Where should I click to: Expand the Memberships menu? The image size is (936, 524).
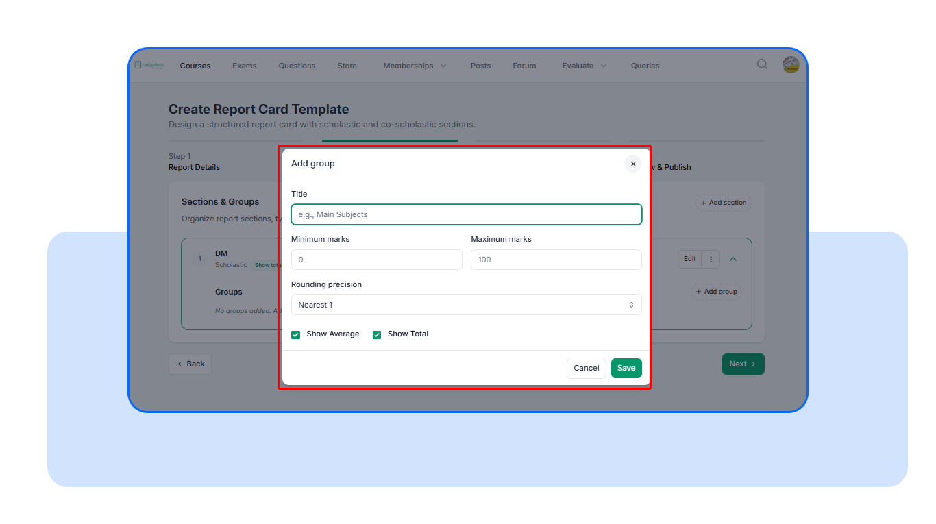click(x=415, y=66)
